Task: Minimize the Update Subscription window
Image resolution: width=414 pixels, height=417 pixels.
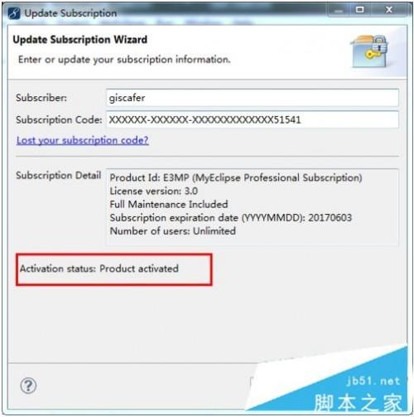Action: [x=338, y=11]
